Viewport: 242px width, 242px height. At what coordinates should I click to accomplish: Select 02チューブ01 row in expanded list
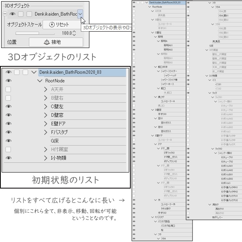227,157
